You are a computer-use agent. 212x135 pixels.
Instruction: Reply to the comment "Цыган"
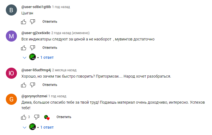click(x=50, y=22)
